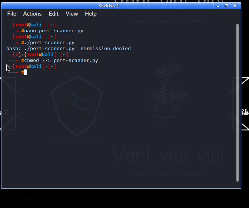The width and height of the screenshot is (249, 208).
Task: Open the Edit menu
Action: 54,14
